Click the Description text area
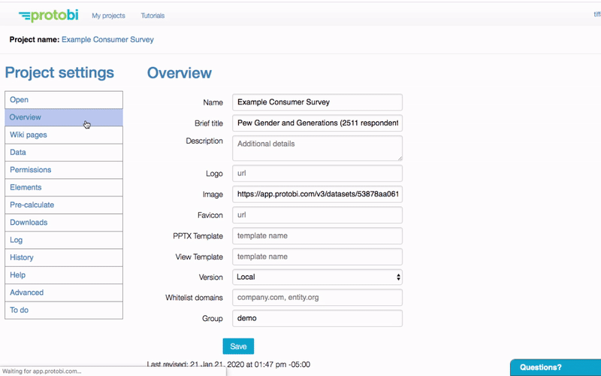Image resolution: width=601 pixels, height=376 pixels. coord(317,148)
